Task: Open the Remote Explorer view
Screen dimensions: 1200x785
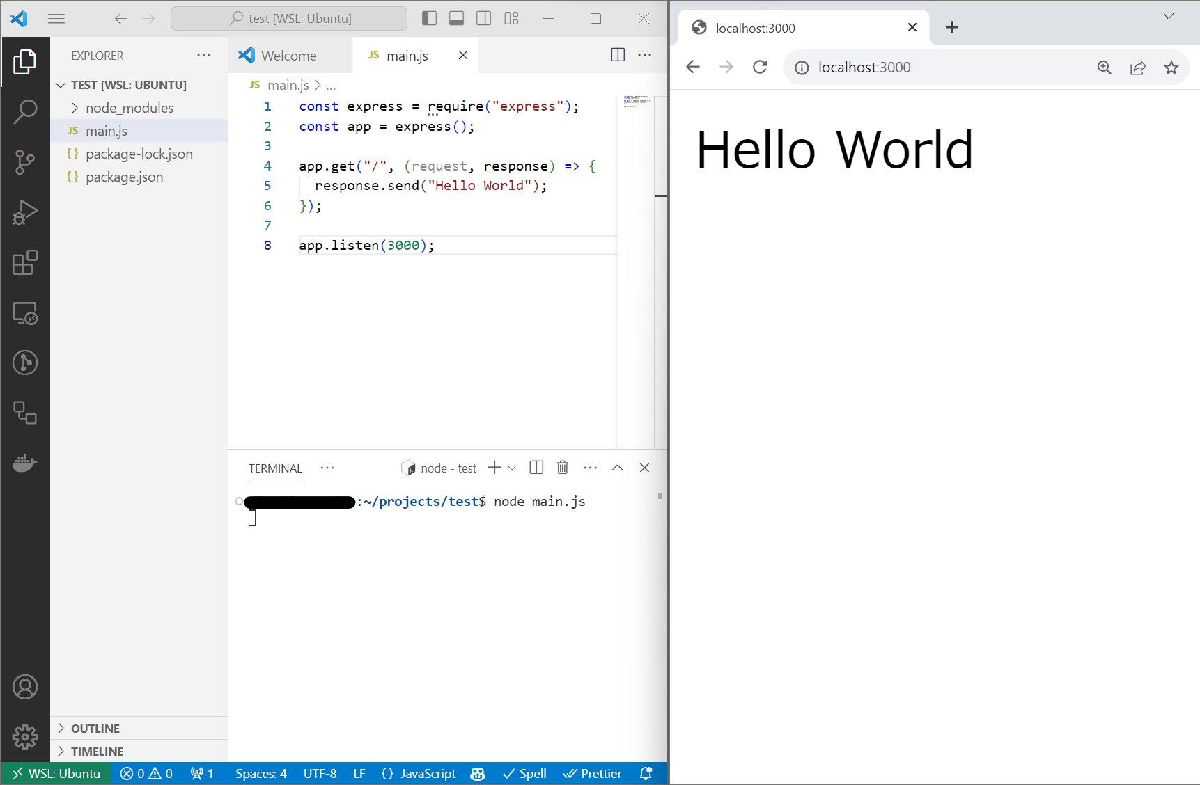Action: point(25,314)
